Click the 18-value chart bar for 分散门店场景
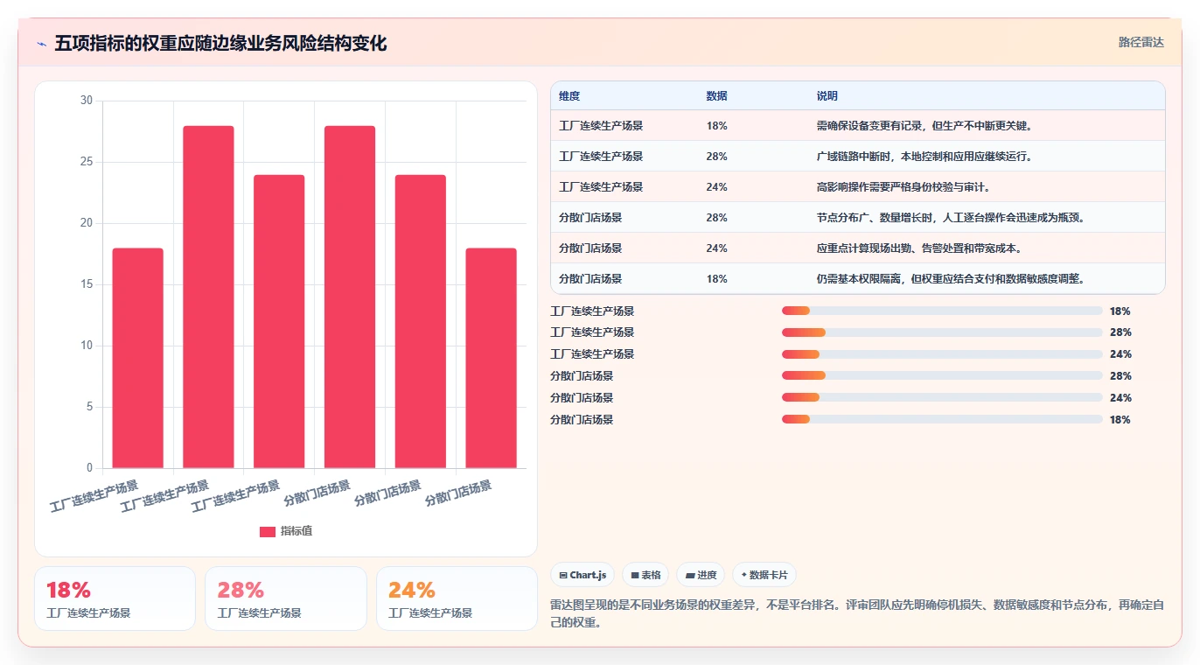The image size is (1200, 665). [491, 358]
